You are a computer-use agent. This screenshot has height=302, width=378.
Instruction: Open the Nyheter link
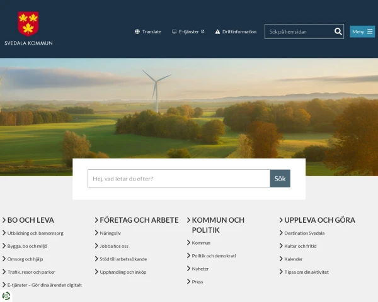[x=200, y=269]
